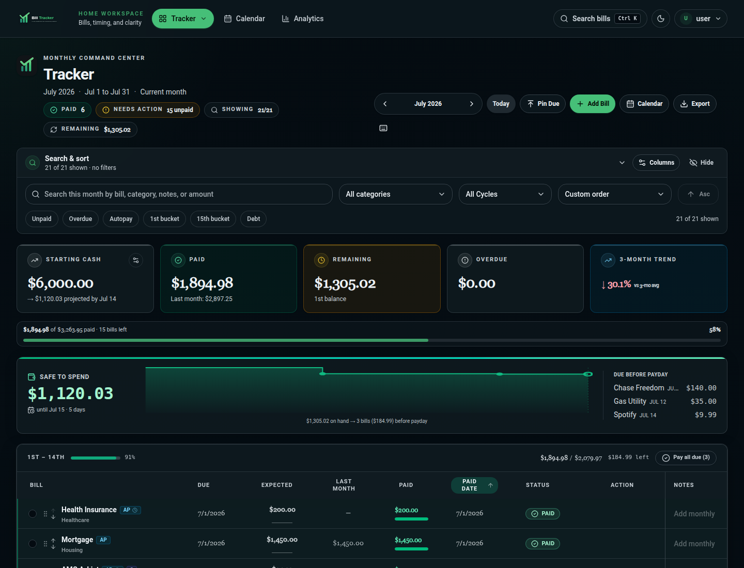
Task: Click Needs Action 15 unpaid chip
Action: pyautogui.click(x=148, y=109)
